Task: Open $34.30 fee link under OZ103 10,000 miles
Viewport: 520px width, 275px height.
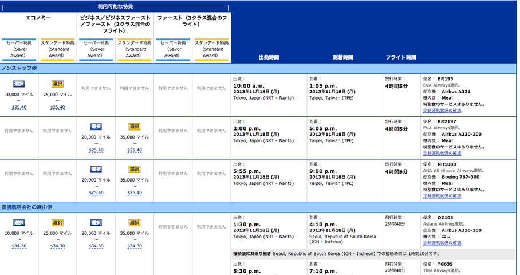Action: coord(19,246)
